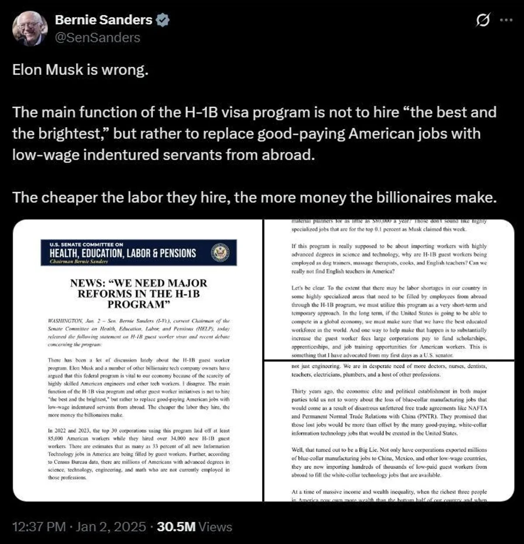Open the Grok slashed-circle icon

point(483,20)
